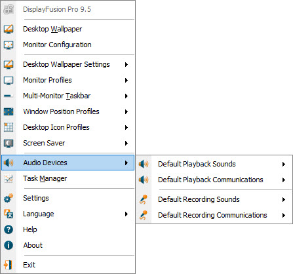Click the Audio Devices speaker icon
293x274 pixels.
coord(9,163)
